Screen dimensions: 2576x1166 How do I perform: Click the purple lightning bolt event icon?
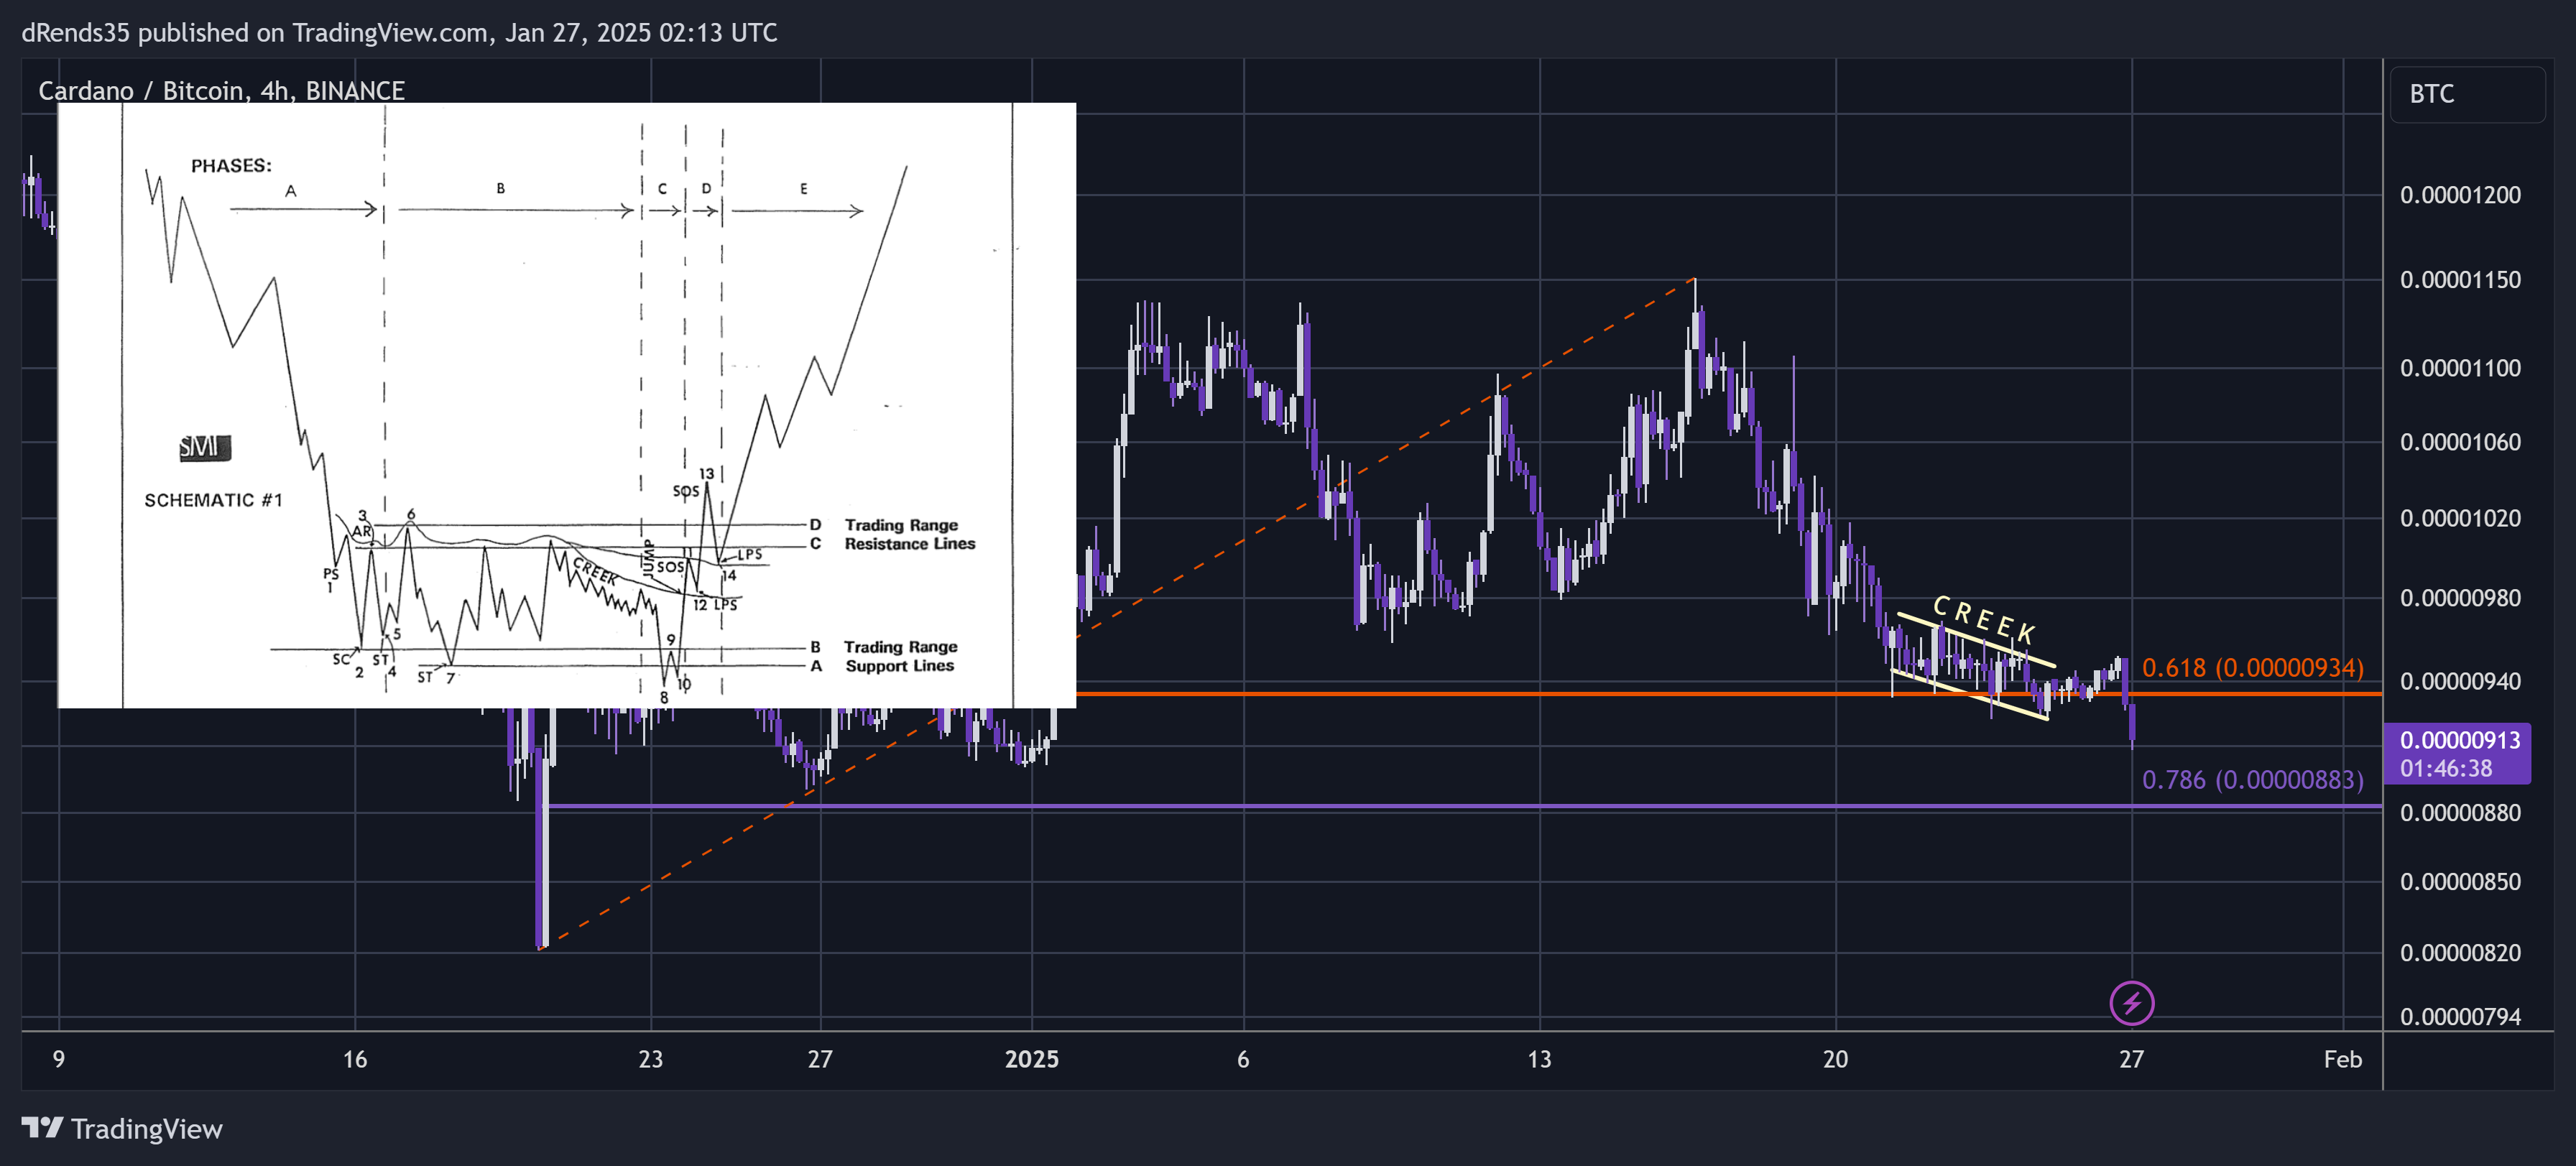pos(2131,1002)
